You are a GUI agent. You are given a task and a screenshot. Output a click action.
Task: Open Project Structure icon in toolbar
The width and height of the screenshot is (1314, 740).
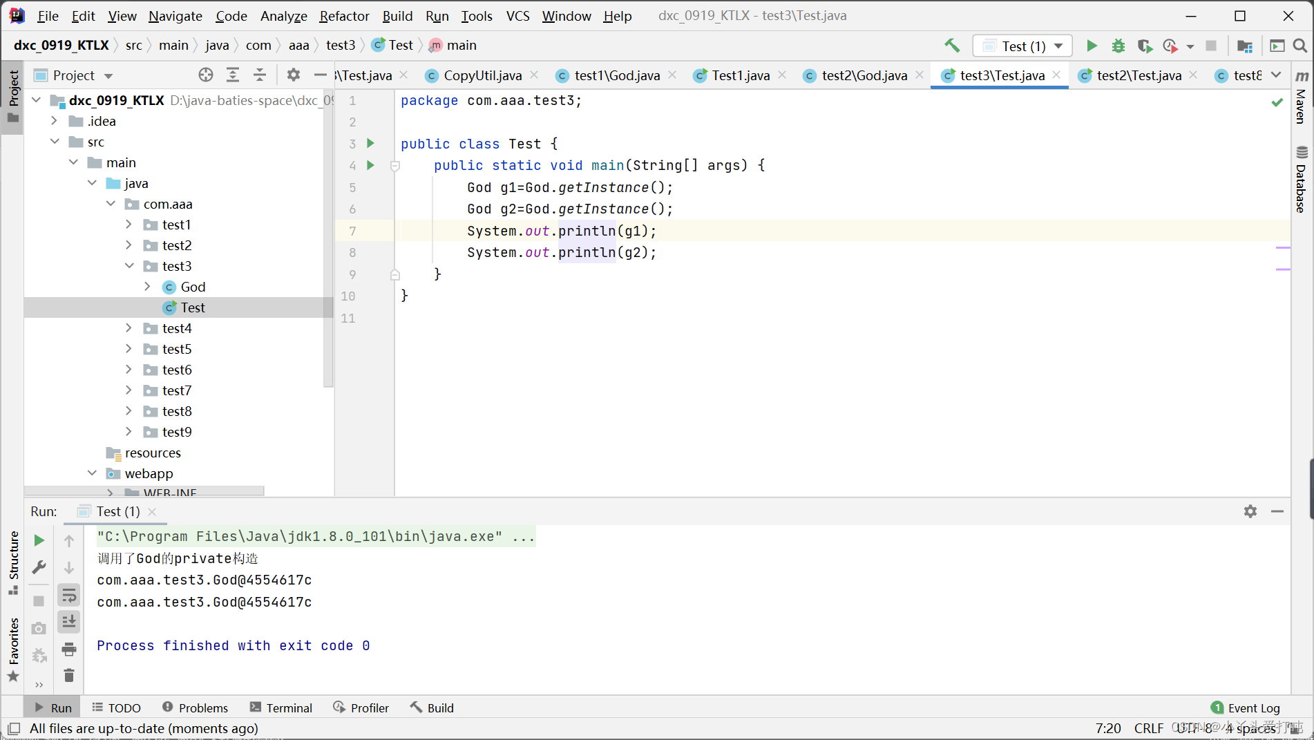(x=1245, y=46)
